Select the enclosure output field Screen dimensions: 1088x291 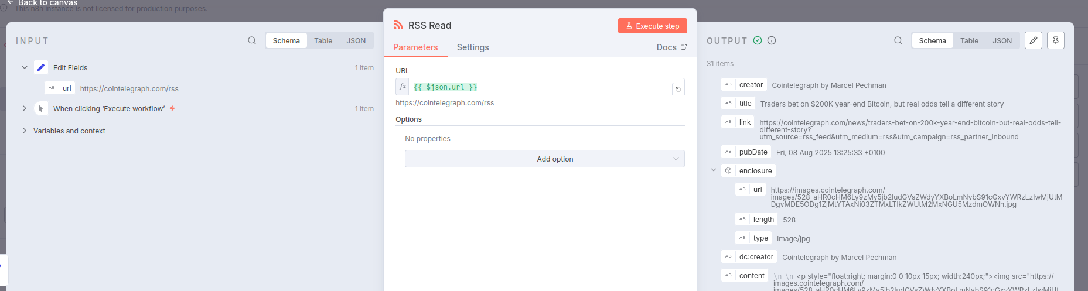749,170
